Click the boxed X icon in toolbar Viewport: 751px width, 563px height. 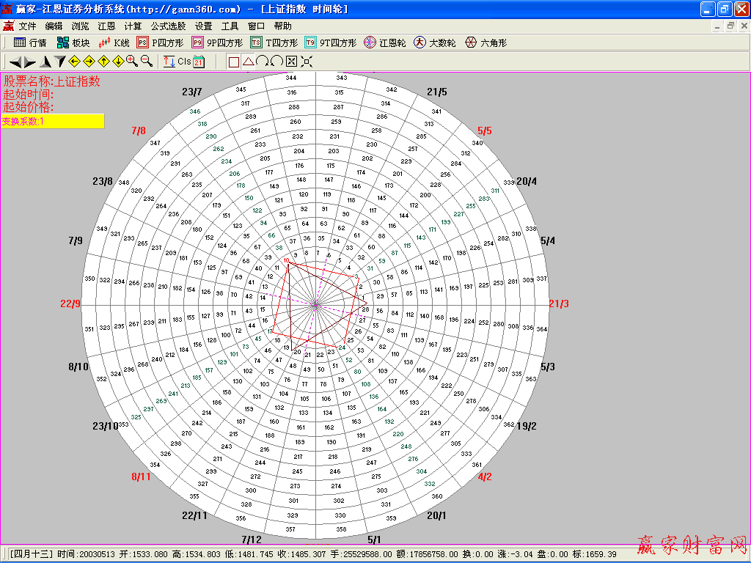click(x=291, y=62)
